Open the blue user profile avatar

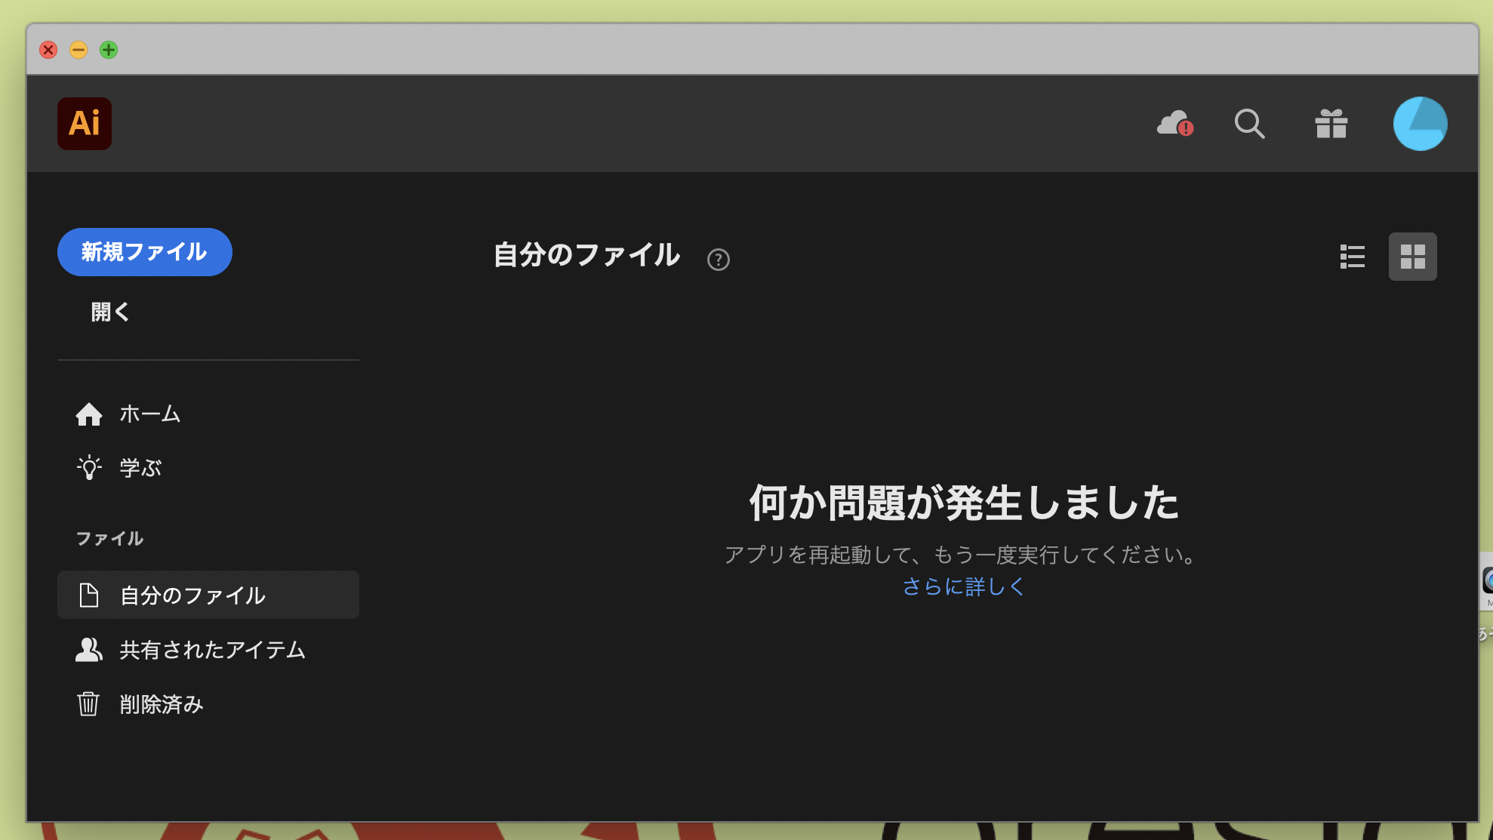[1420, 124]
